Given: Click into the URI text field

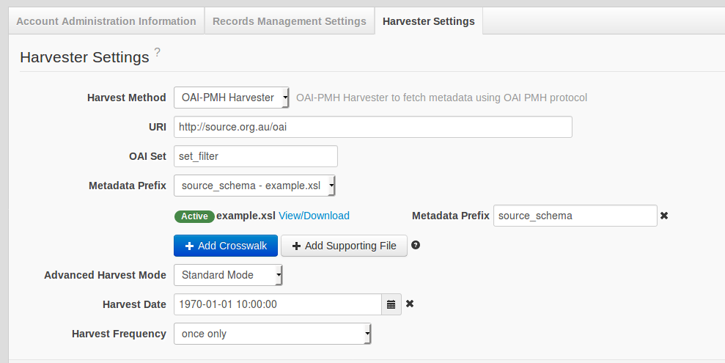Looking at the screenshot, I should pyautogui.click(x=372, y=127).
